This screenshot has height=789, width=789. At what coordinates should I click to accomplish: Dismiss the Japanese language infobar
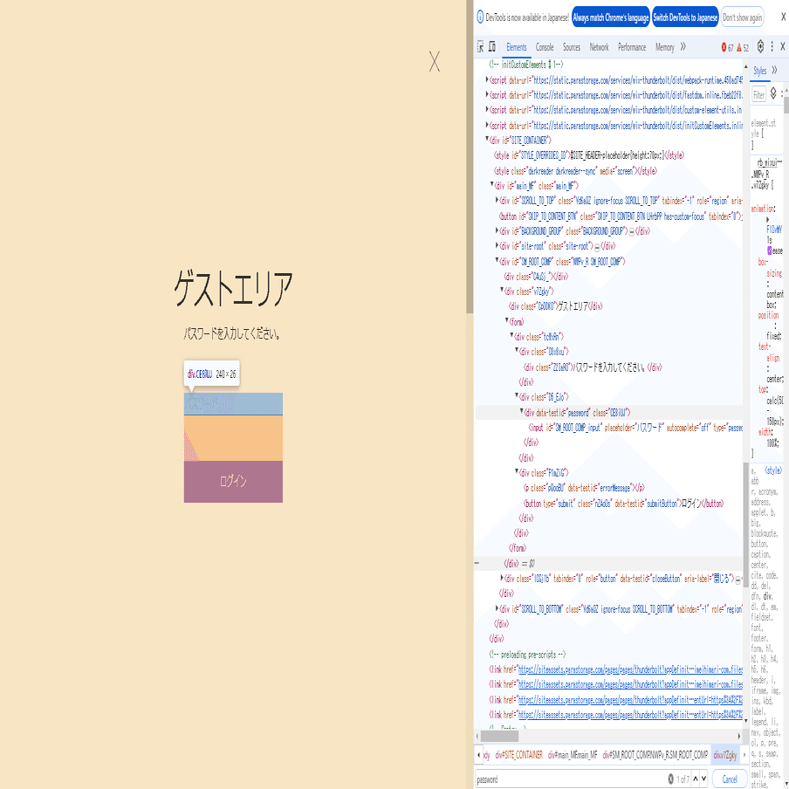(783, 17)
